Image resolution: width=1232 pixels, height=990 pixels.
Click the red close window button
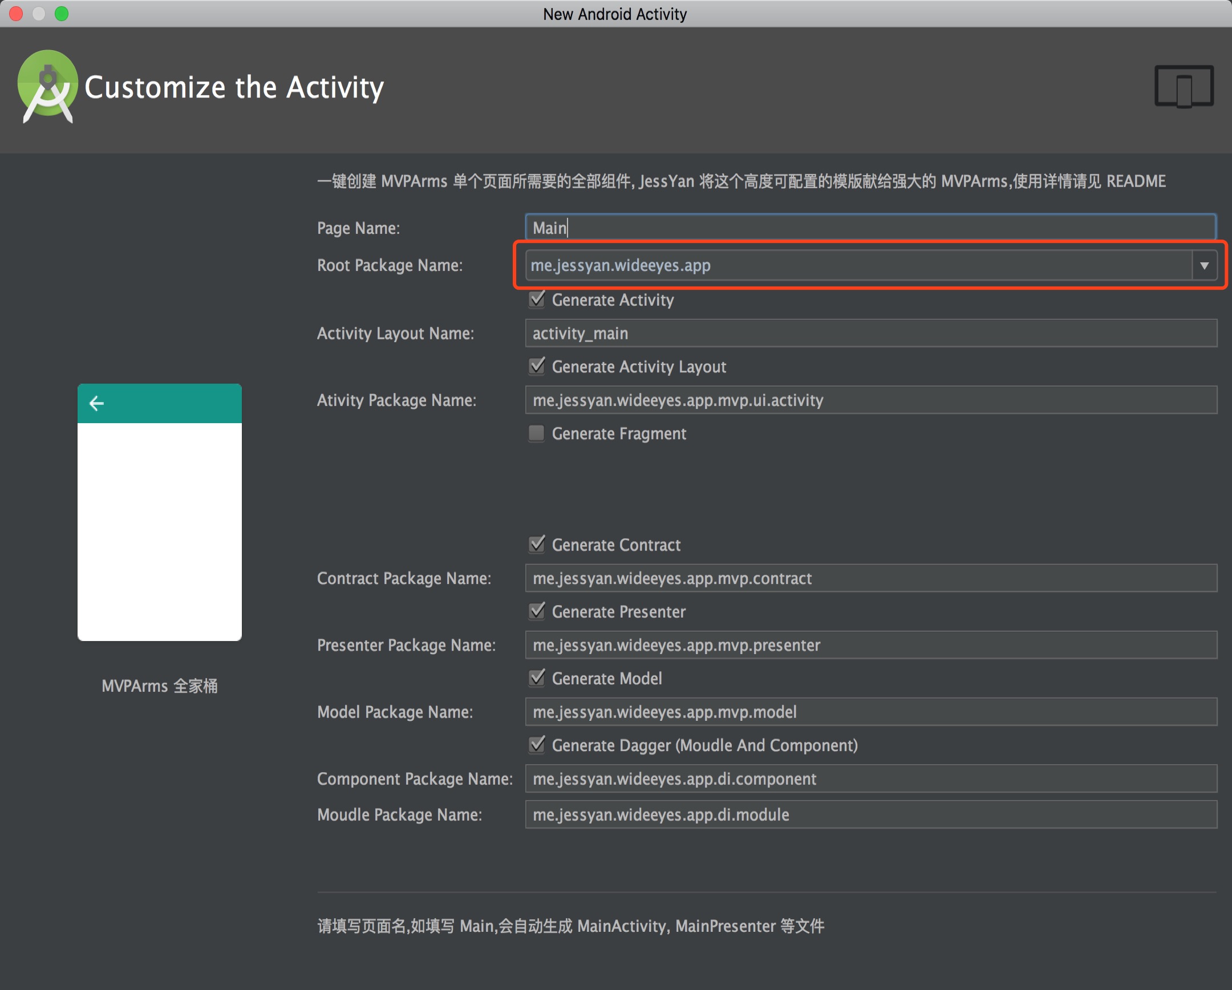click(16, 13)
